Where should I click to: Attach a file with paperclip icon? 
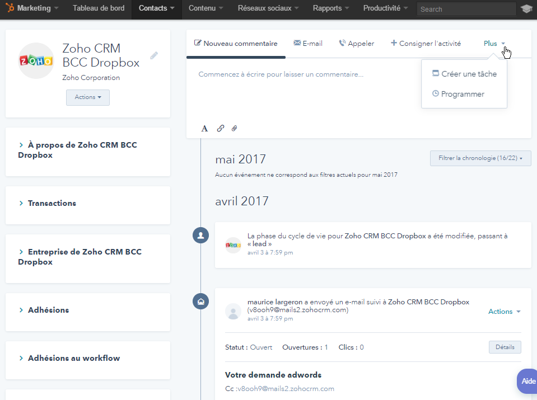[234, 128]
